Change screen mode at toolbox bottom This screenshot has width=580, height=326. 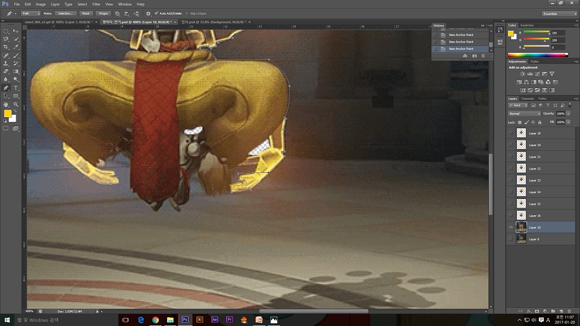point(16,128)
